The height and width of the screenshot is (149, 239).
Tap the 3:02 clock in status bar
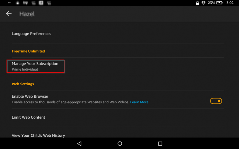coord(230,3)
